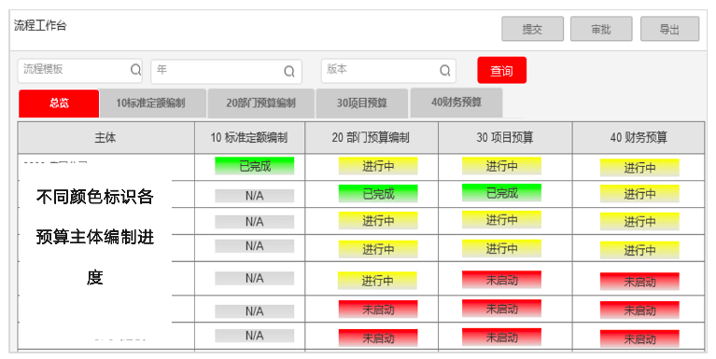Select the 30项目预算 tab
Screen dimensions: 716x359
tap(362, 104)
